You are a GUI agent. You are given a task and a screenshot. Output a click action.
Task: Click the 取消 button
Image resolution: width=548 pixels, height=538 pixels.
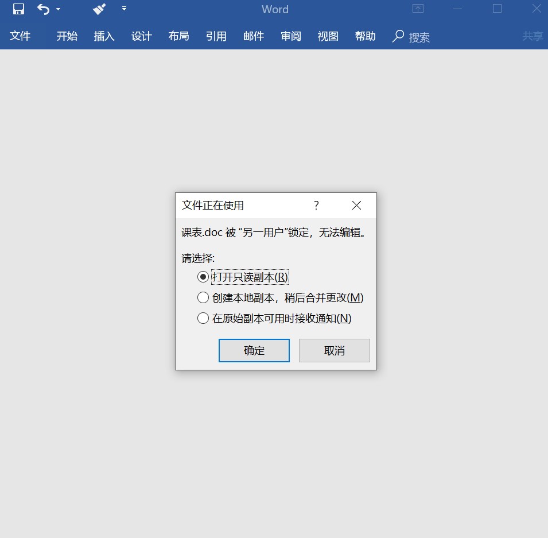click(x=335, y=350)
